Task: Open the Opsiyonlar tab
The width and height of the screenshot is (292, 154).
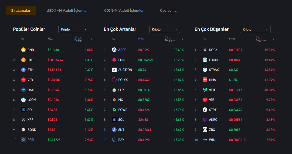Action: click(x=169, y=11)
